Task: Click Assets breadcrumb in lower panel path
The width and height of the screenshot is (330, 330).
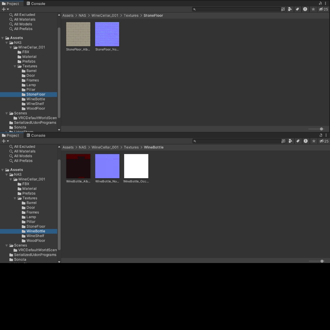Action: coord(68,147)
